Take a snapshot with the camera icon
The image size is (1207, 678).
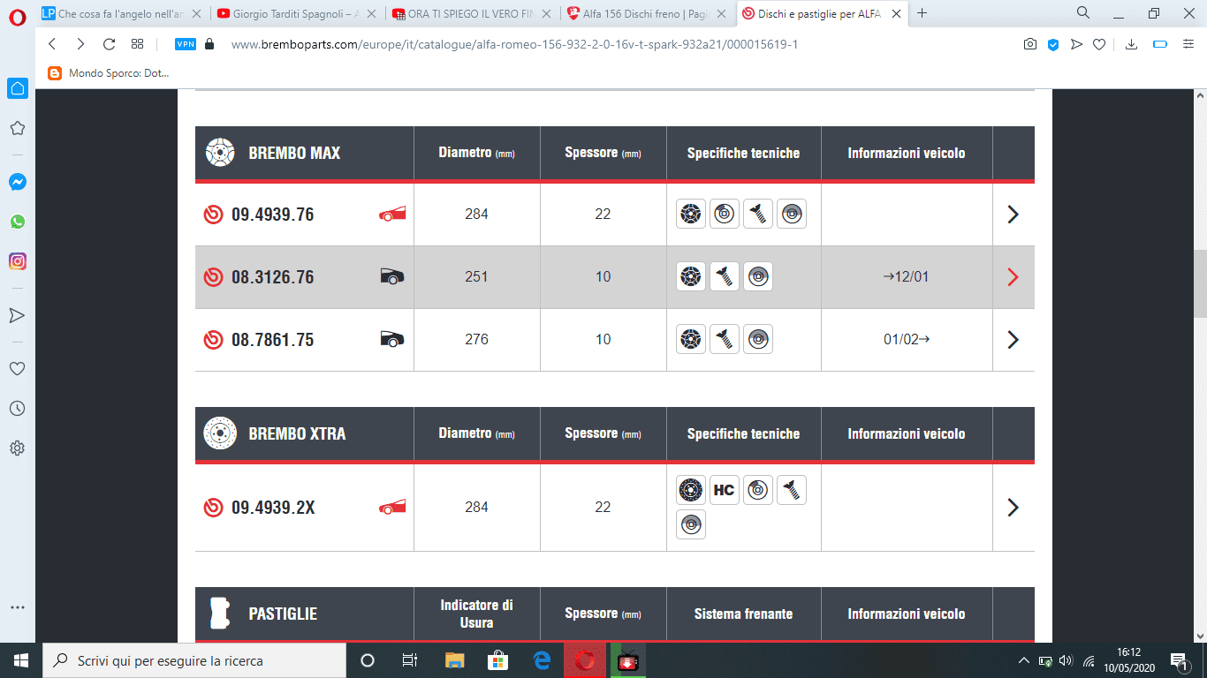1030,44
